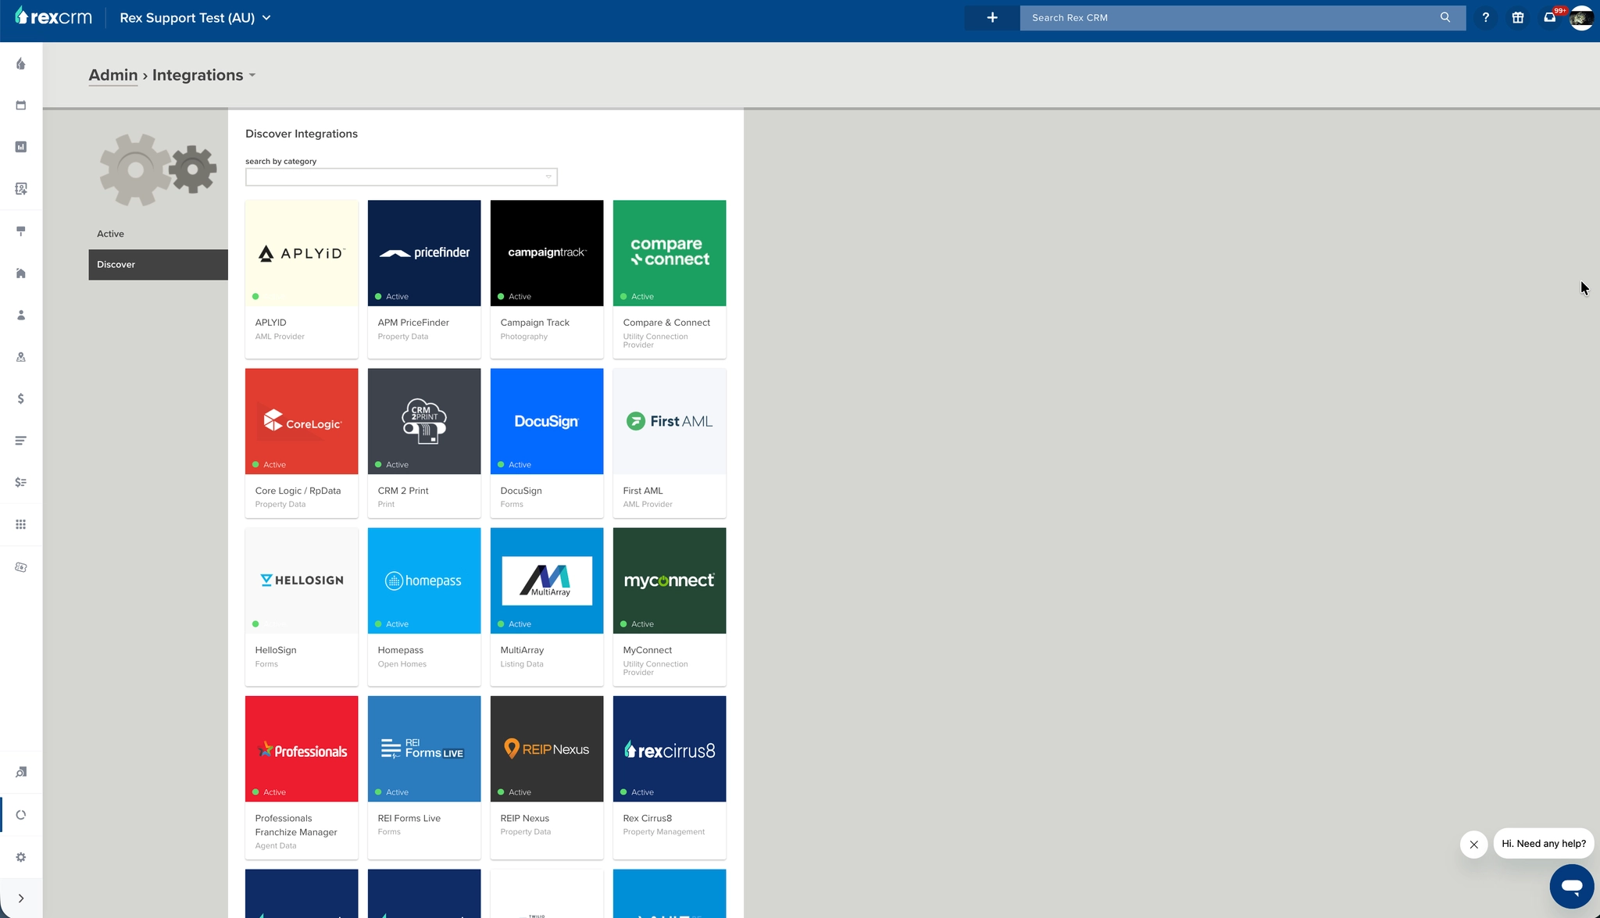Screen dimensions: 1600x918
Task: Select the Active tab
Action: (158, 234)
